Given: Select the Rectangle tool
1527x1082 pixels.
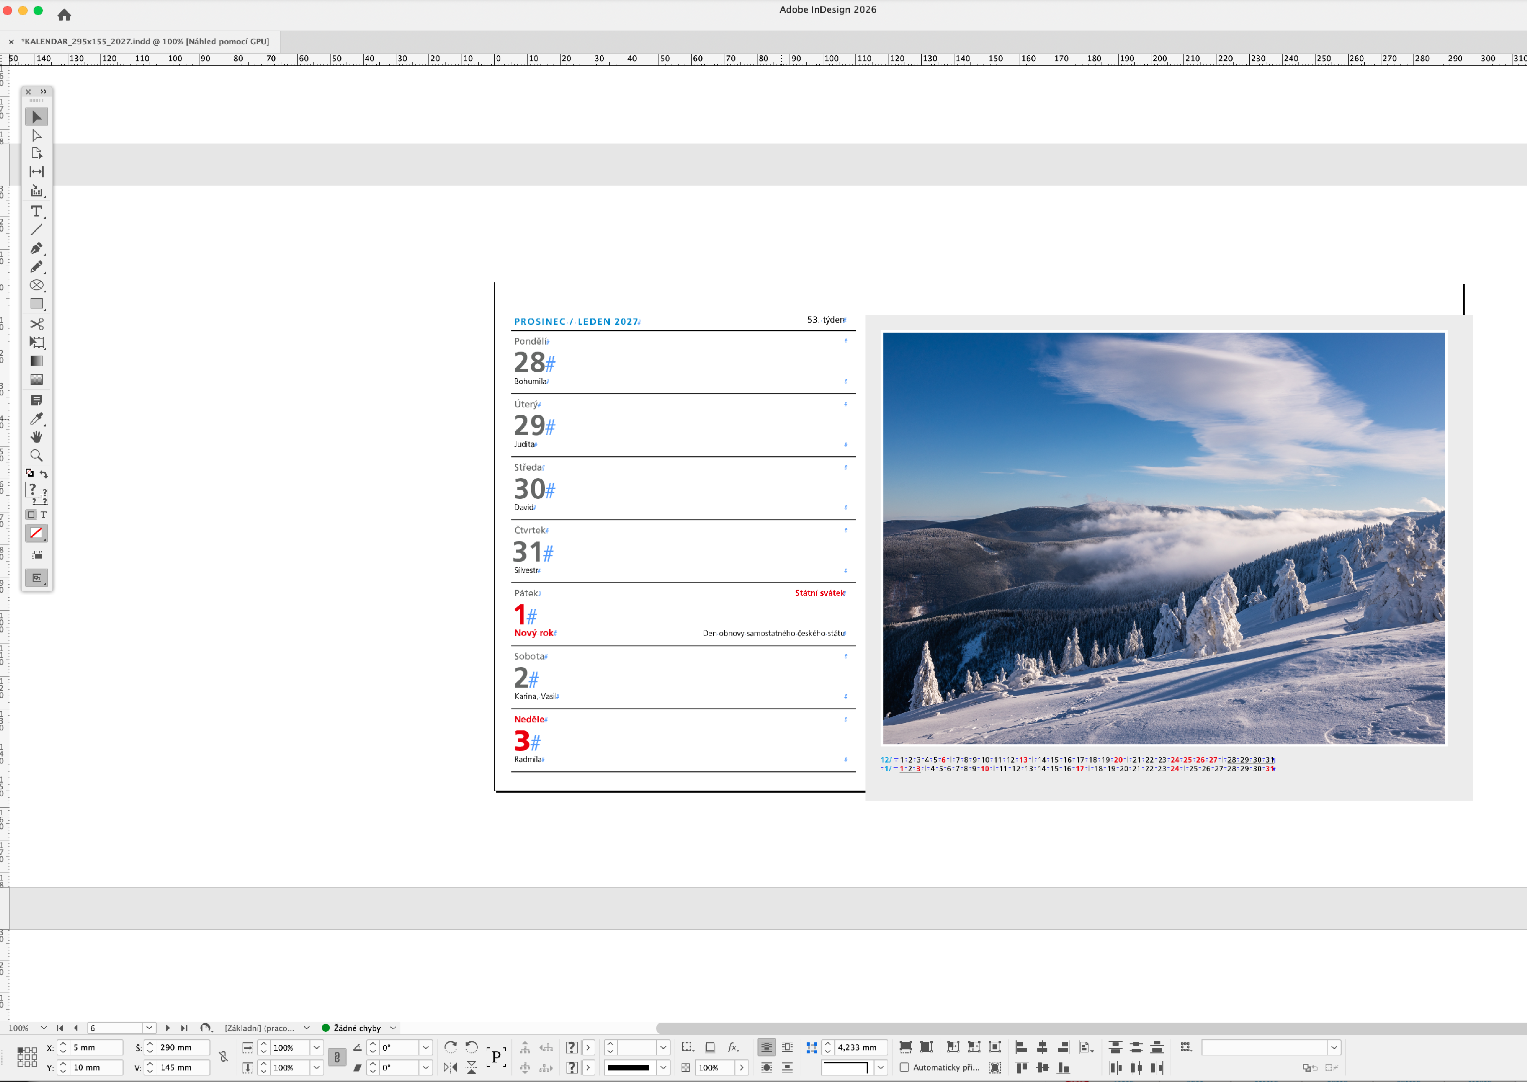Looking at the screenshot, I should 37,304.
